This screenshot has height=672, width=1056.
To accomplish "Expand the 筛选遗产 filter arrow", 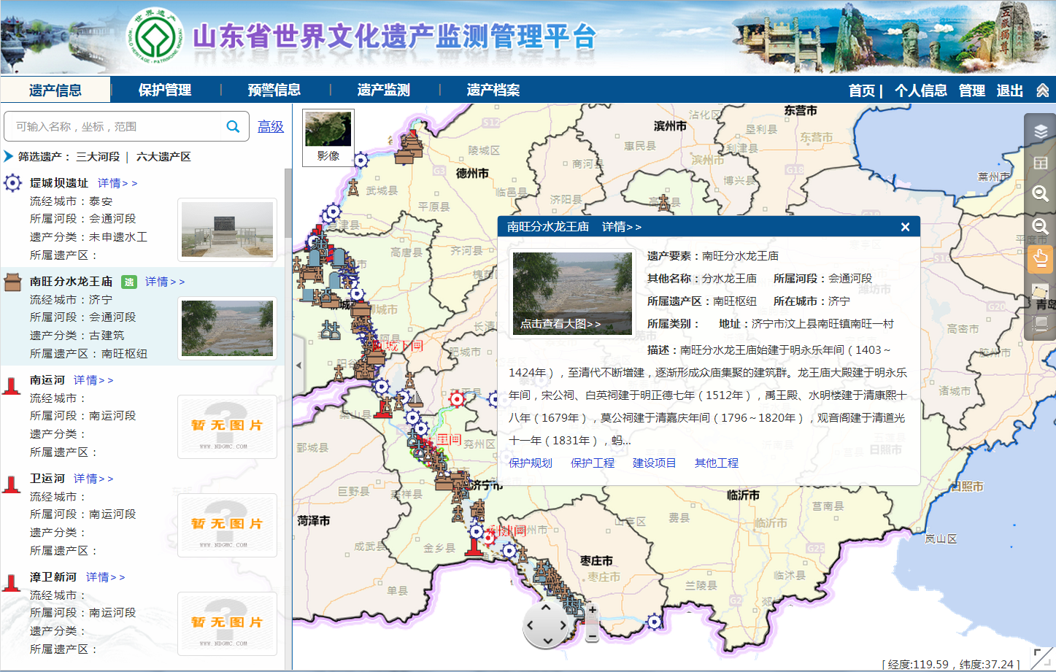I will (9, 156).
